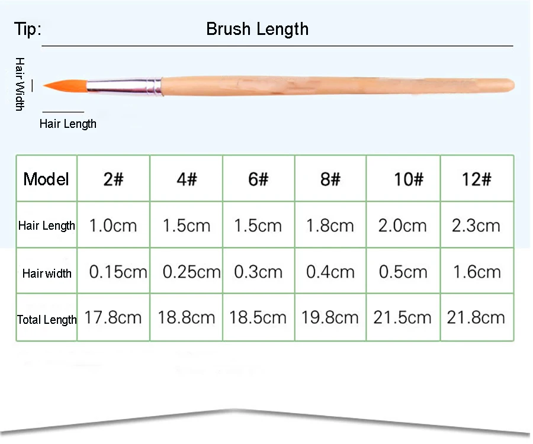Click the Tip: label

pos(28,28)
